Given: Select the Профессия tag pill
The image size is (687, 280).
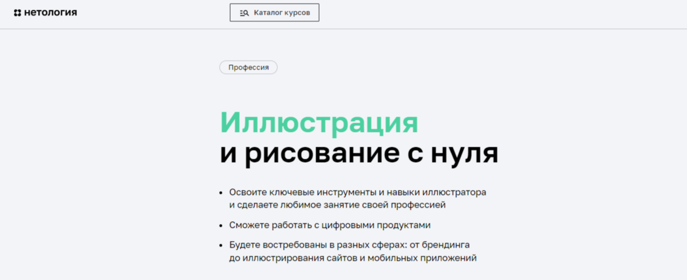Looking at the screenshot, I should pos(248,67).
